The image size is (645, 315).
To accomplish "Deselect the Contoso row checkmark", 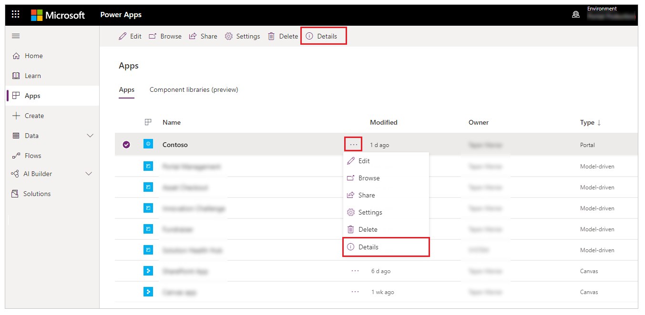I will click(x=126, y=145).
